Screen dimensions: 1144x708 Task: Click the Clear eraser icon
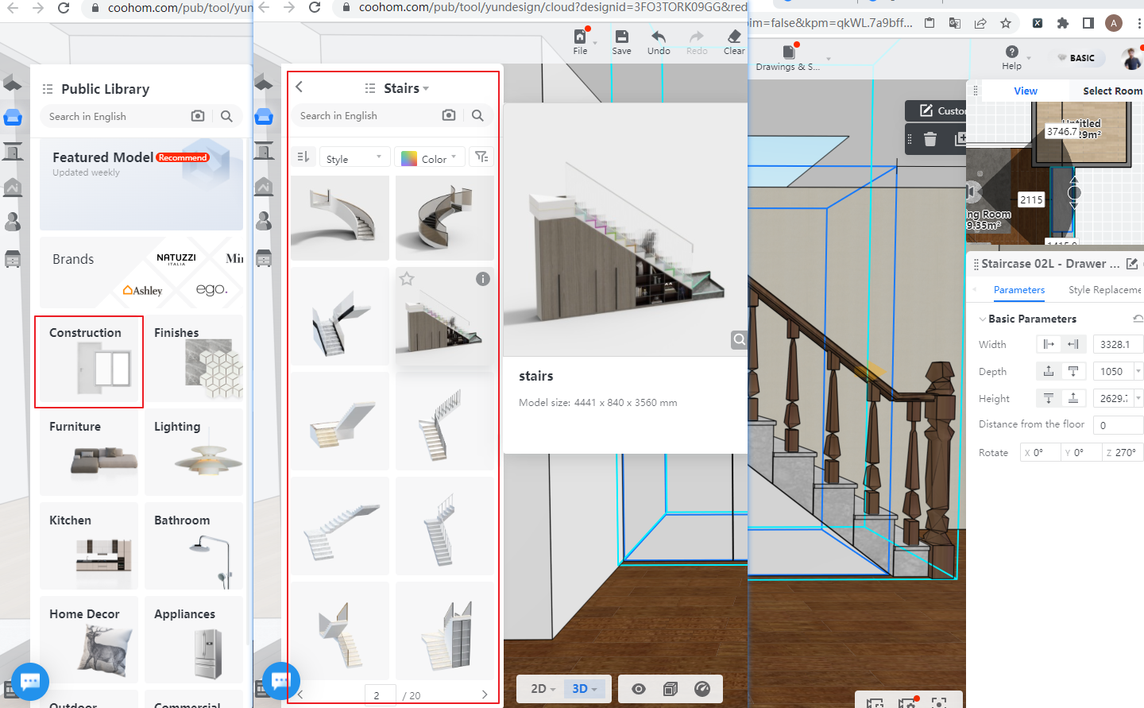tap(734, 37)
